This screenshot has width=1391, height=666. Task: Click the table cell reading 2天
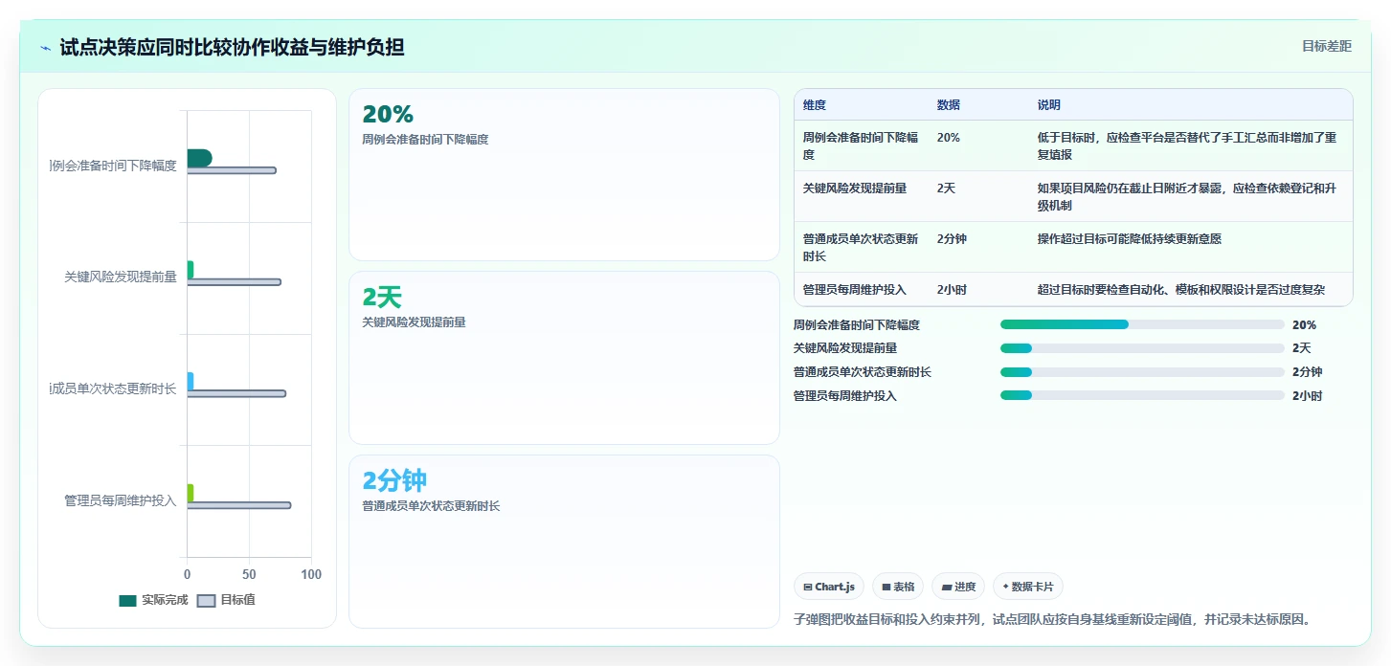(946, 188)
